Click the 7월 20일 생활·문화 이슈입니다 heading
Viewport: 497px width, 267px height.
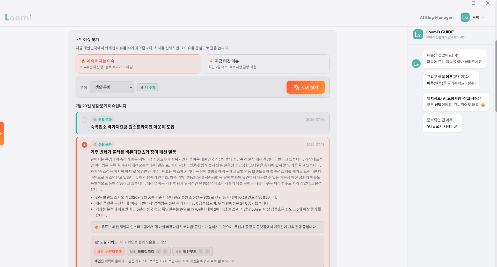click(x=101, y=106)
